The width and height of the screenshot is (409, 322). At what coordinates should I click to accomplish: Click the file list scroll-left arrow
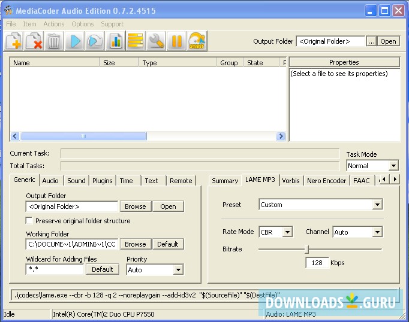tap(15, 136)
